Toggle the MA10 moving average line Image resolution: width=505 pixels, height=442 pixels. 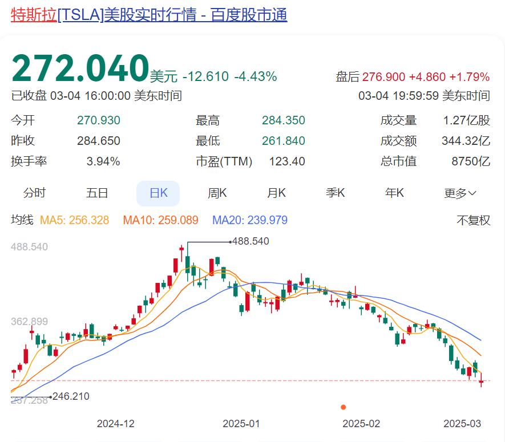161,220
